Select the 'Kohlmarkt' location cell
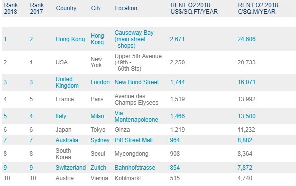Image resolution: width=296 pixels, height=186 pixels. [128, 178]
